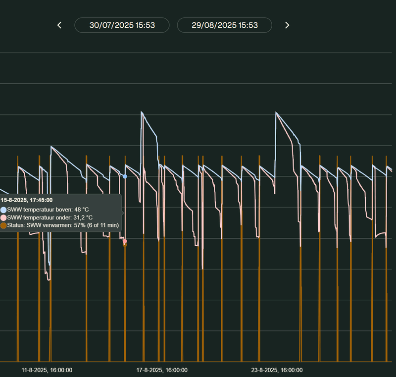Click the blue data point on the chart
396x377 pixels.
[x=125, y=176]
